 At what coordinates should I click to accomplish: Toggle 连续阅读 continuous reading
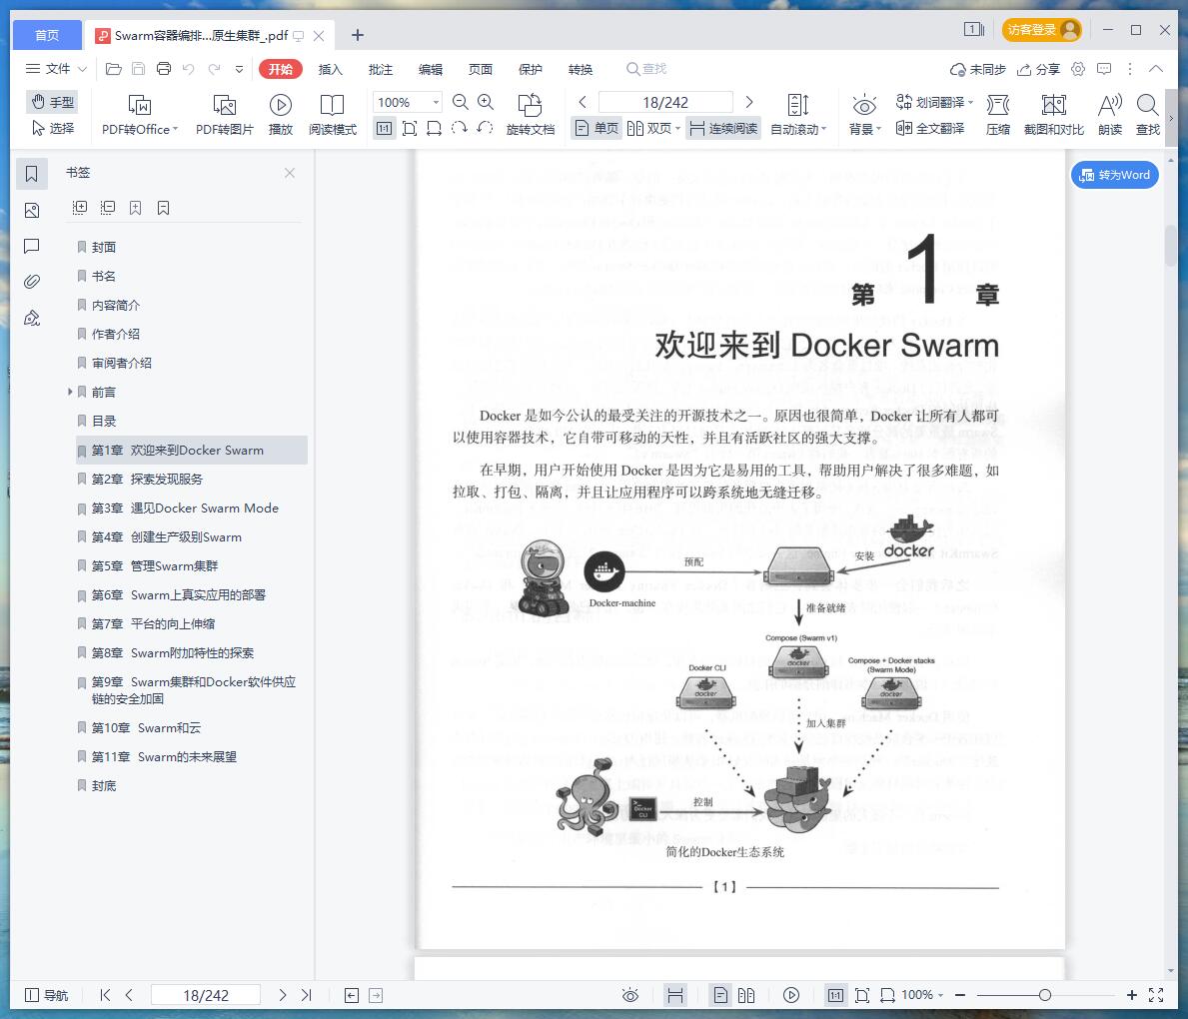722,128
